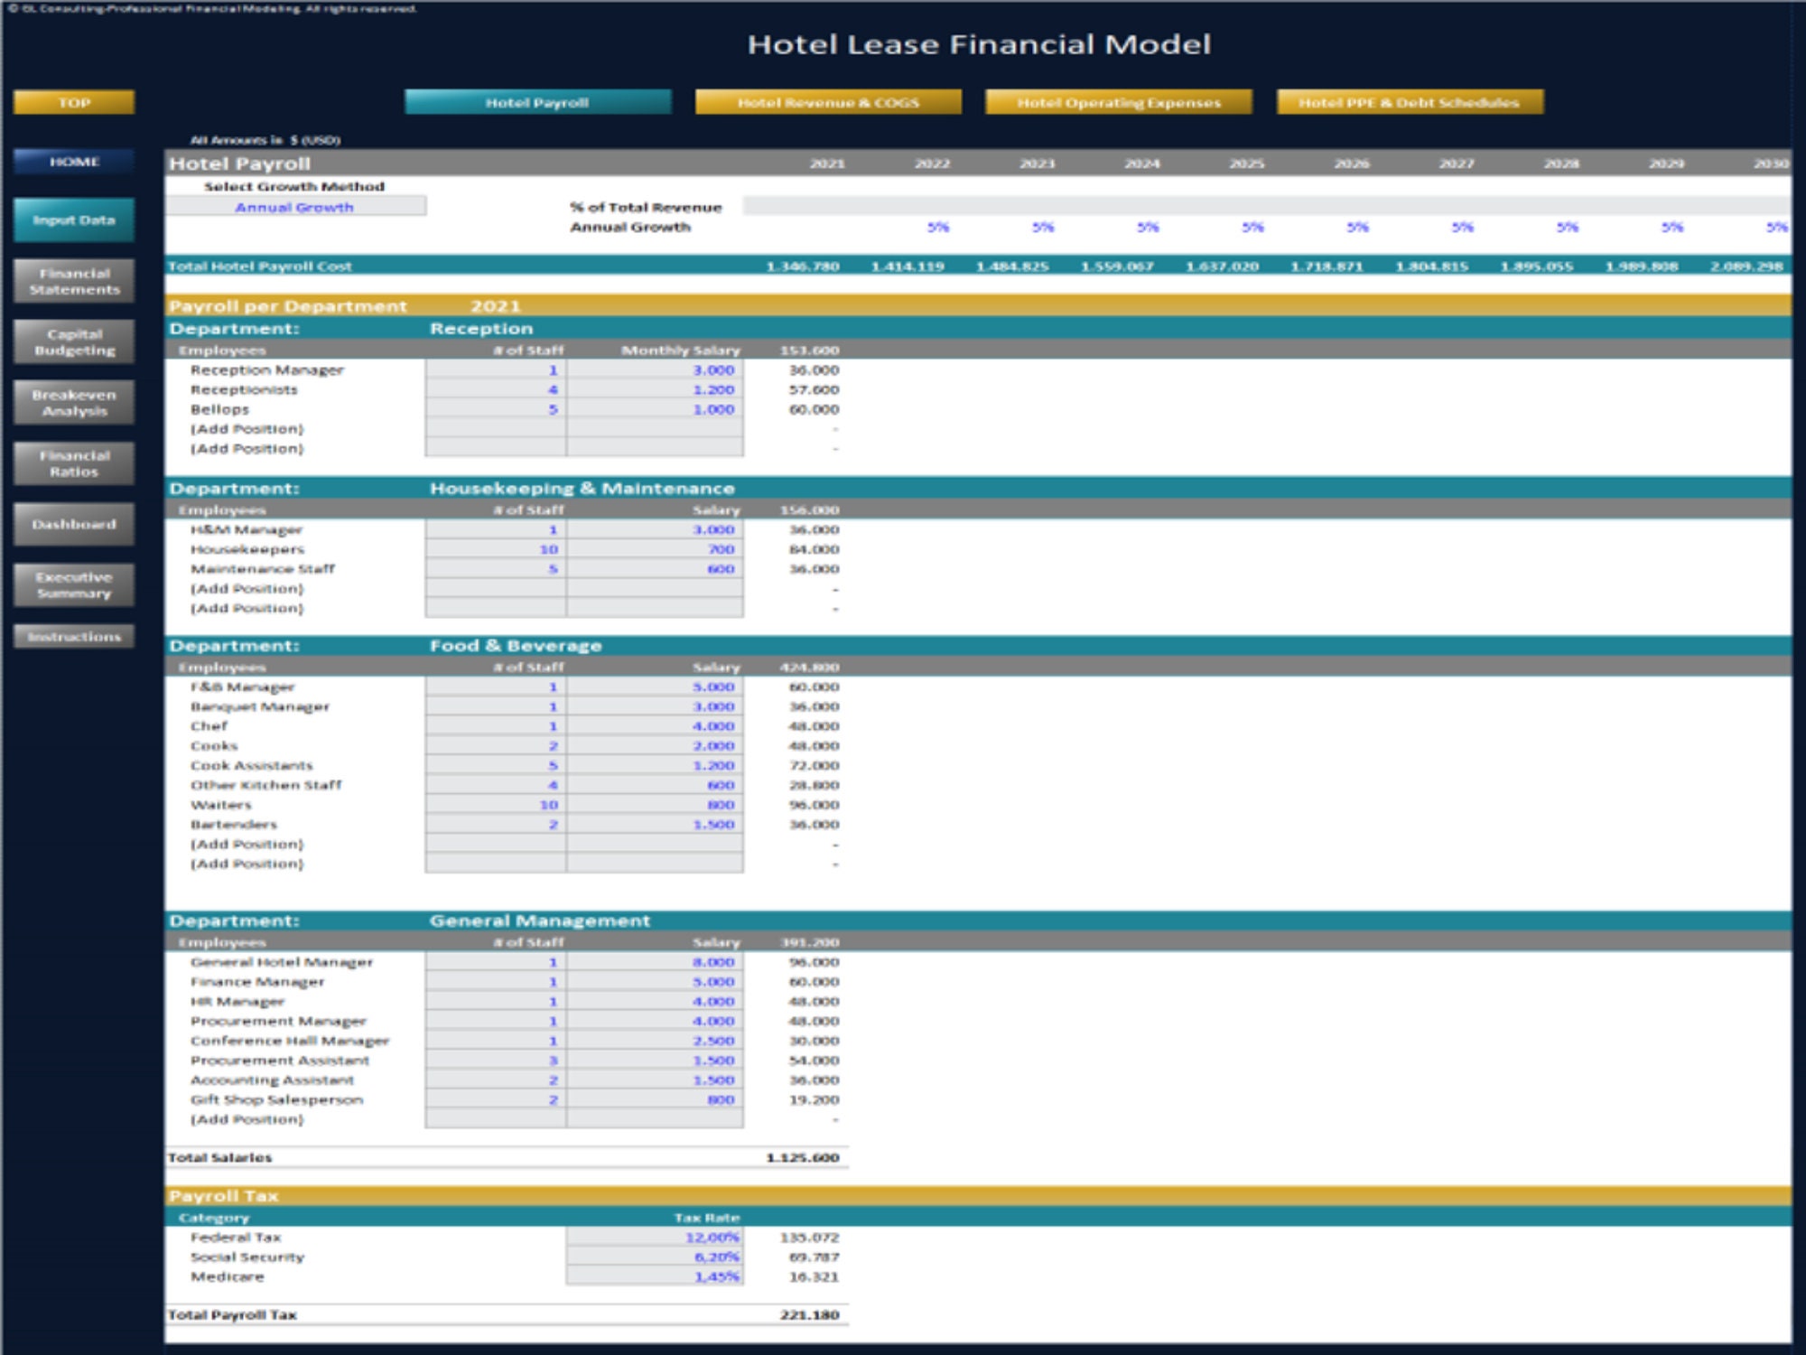The image size is (1806, 1355).
Task: Open Financial Ratios
Action: point(74,463)
